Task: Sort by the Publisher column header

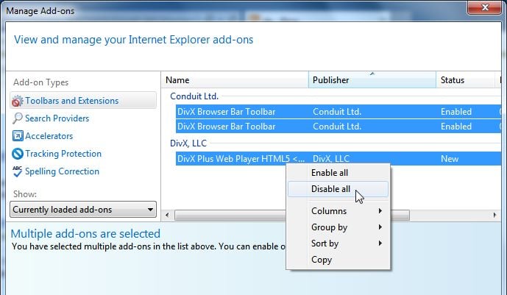Action: 372,79
